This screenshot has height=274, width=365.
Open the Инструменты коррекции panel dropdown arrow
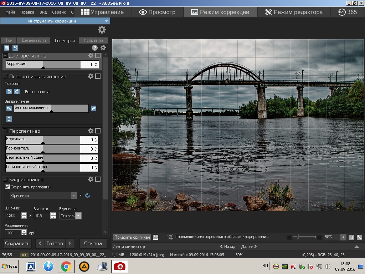click(x=107, y=21)
